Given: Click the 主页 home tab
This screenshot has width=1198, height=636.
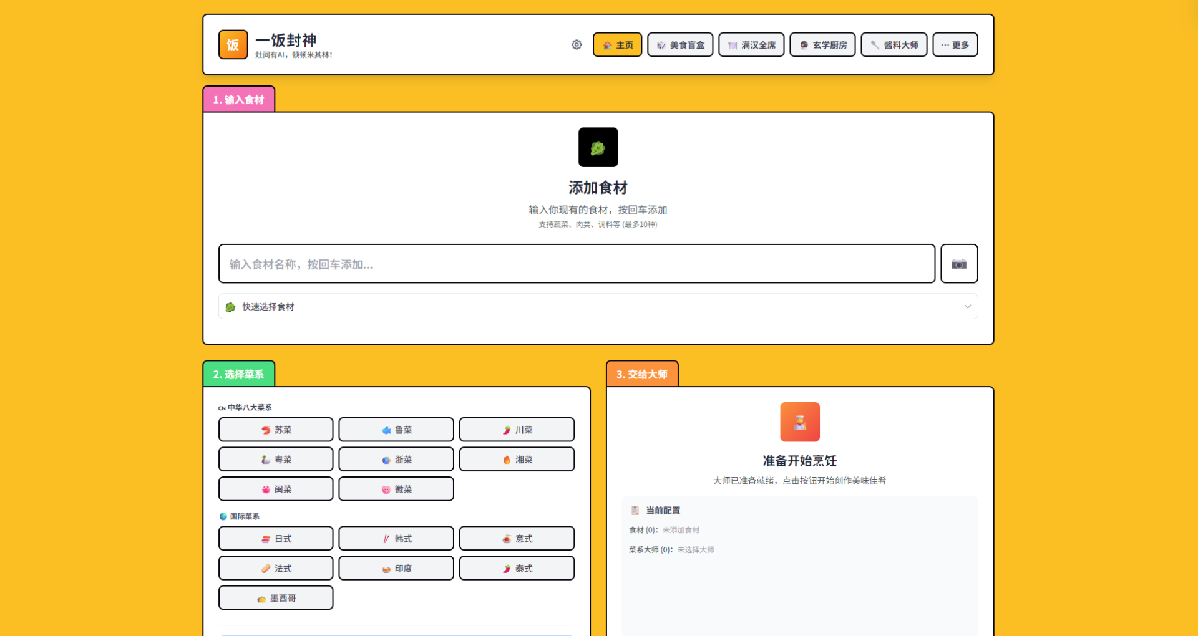Looking at the screenshot, I should (x=617, y=45).
